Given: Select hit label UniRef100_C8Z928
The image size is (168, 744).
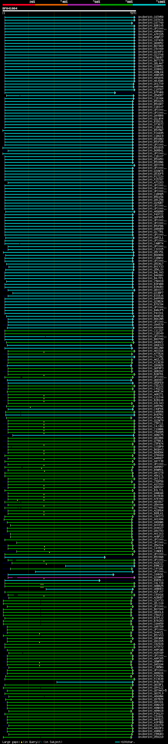Looking at the screenshot, I should click(151, 644).
